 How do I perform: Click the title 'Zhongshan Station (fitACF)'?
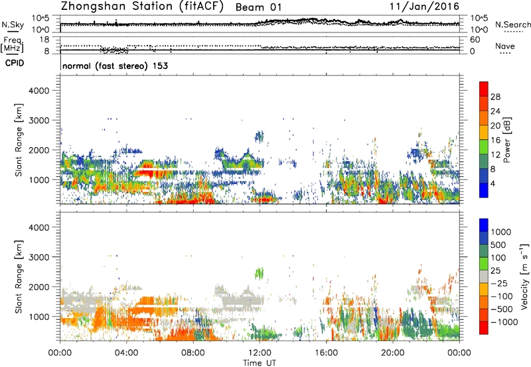point(142,7)
